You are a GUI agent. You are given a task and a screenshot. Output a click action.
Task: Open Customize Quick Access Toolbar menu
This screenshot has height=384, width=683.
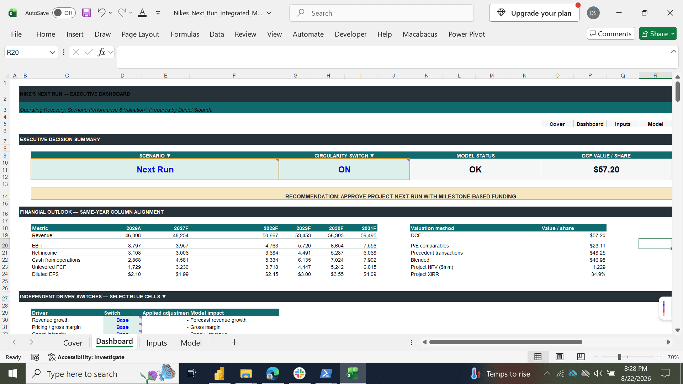pyautogui.click(x=158, y=13)
